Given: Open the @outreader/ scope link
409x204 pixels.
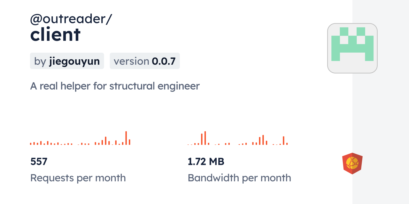Looking at the screenshot, I should [x=71, y=19].
